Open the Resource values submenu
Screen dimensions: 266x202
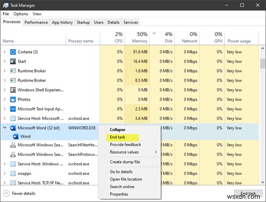tap(129, 152)
